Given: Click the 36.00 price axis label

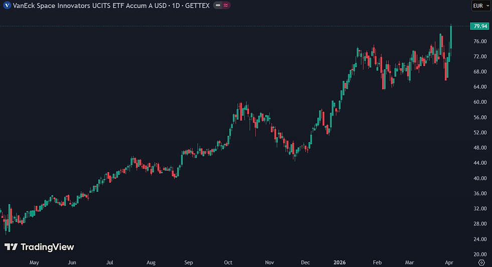Looking at the screenshot, I should (x=480, y=193).
